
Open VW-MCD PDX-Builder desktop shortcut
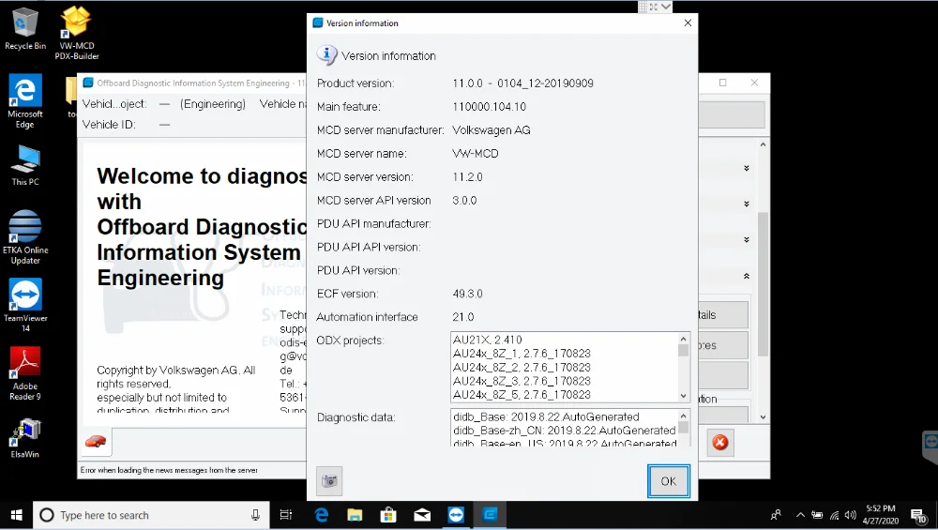[77, 33]
